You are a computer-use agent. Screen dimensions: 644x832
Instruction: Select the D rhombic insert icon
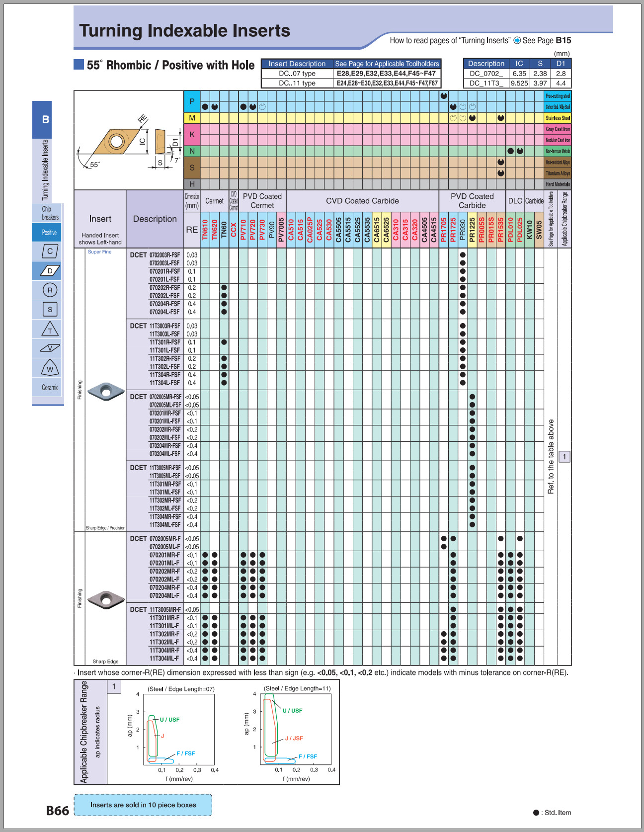50,271
